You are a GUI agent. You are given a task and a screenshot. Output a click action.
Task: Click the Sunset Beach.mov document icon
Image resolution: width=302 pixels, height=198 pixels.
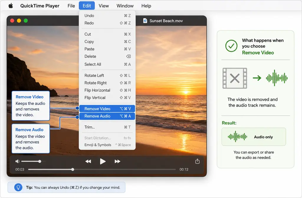[145, 21]
